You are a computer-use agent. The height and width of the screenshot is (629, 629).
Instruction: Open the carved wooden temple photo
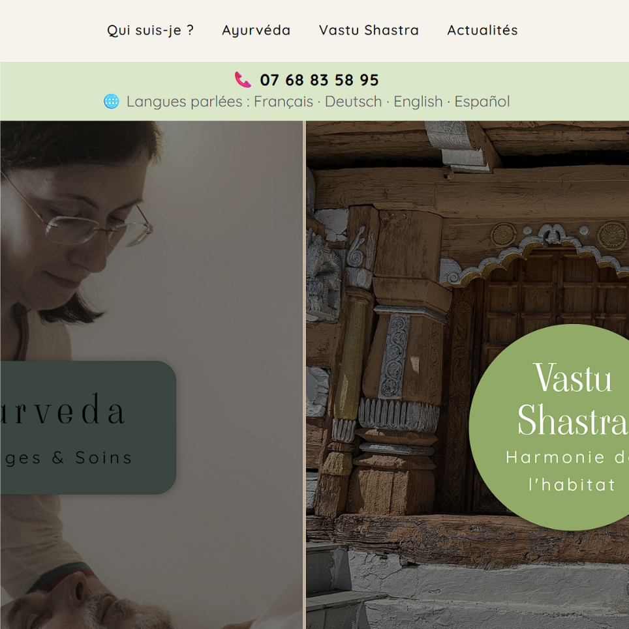[468, 375]
